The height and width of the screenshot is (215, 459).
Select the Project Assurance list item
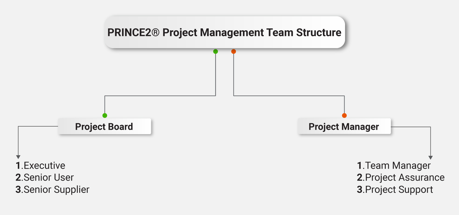[x=401, y=178]
